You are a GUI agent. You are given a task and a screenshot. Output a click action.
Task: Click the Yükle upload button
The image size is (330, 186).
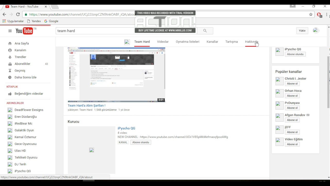302,31
